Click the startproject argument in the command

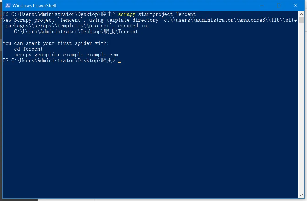[156, 14]
